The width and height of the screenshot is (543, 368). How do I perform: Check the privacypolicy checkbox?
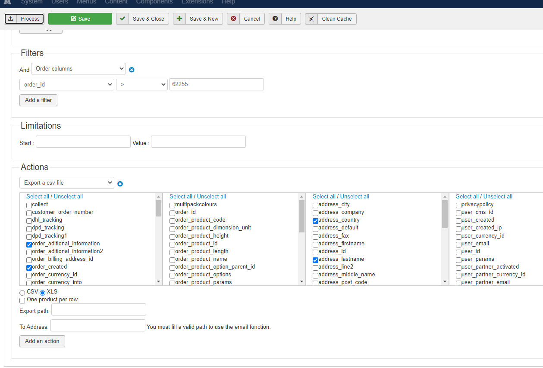click(458, 205)
